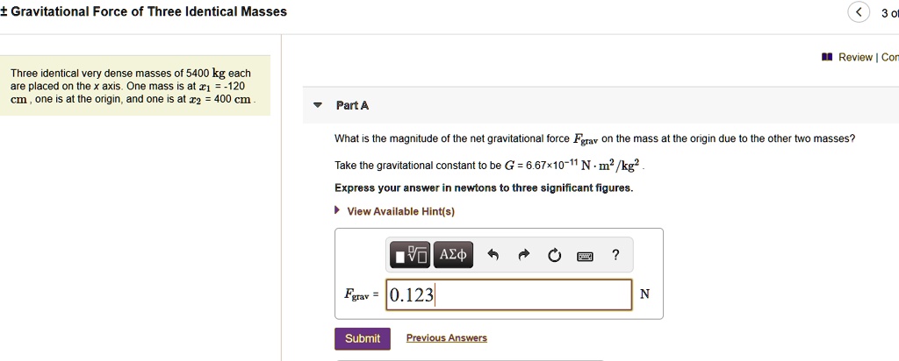This screenshot has width=899, height=361.
Task: Open the Greek symbols ΑΣφ palette
Action: 453,255
